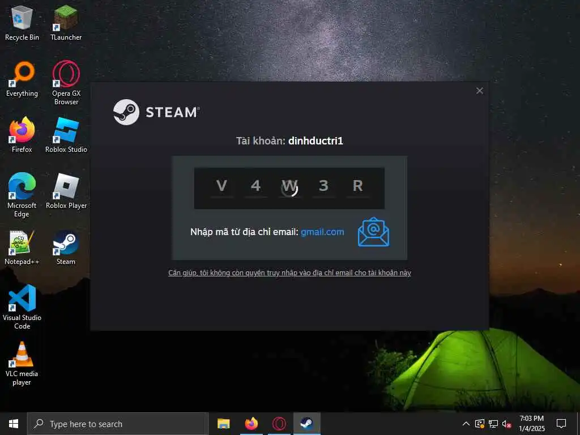Click the 'Cần giúp' no email access link
The width and height of the screenshot is (580, 435).
coord(289,273)
